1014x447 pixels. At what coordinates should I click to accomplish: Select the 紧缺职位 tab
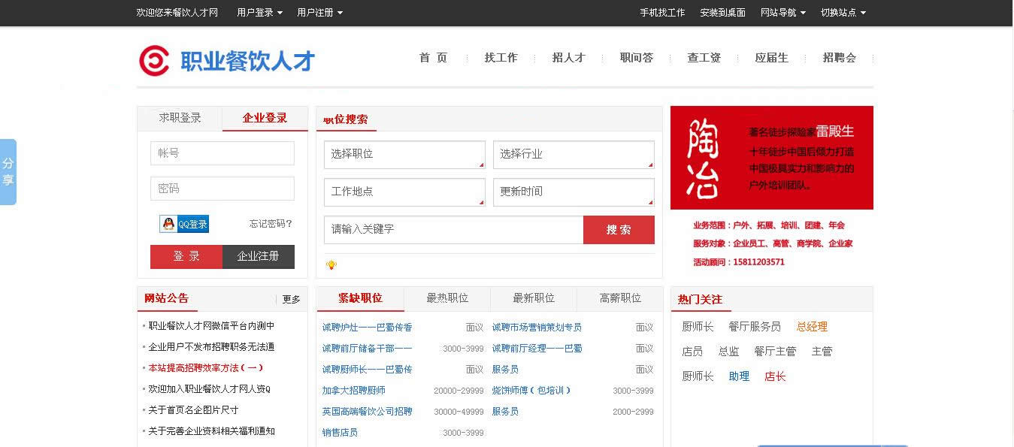[360, 298]
